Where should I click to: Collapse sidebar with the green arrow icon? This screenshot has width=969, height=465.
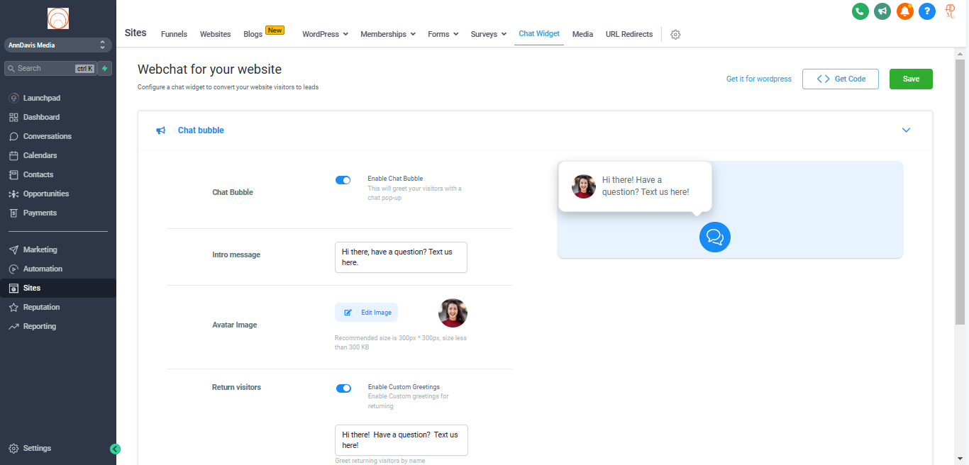[x=115, y=449]
